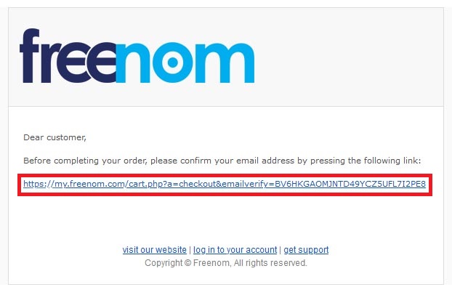The height and width of the screenshot is (295, 452).
Task: Click the dark blue "free" part of the logo
Action: coord(68,56)
